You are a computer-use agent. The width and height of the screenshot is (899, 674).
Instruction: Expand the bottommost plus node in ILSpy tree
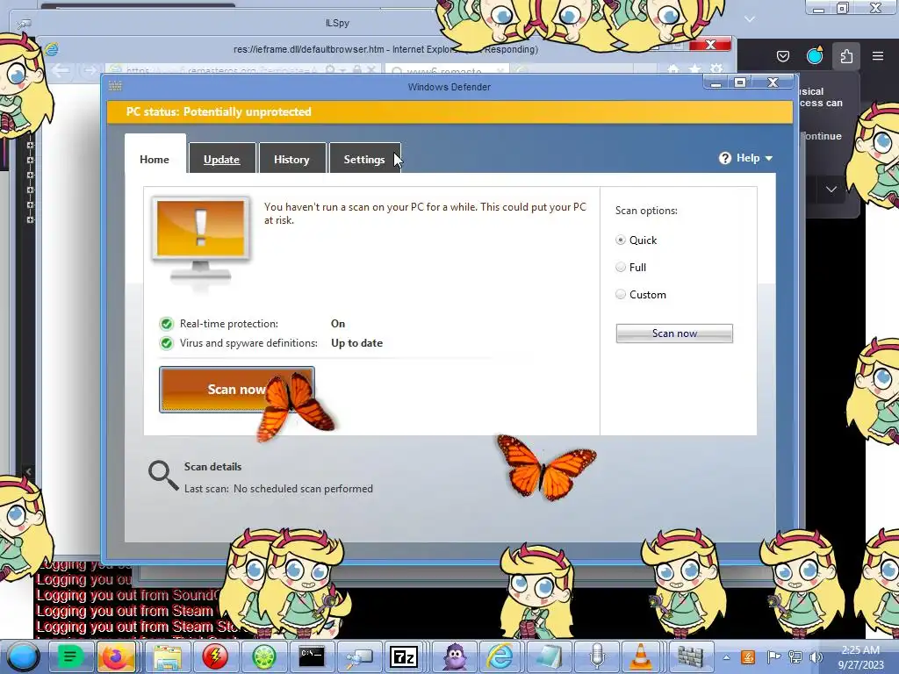coord(30,220)
